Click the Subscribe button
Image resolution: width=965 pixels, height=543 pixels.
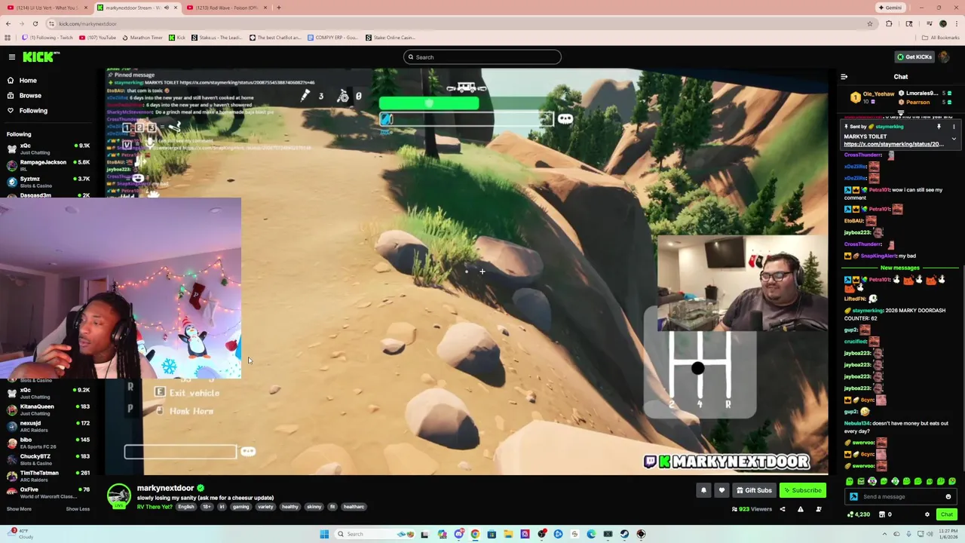[802, 490]
